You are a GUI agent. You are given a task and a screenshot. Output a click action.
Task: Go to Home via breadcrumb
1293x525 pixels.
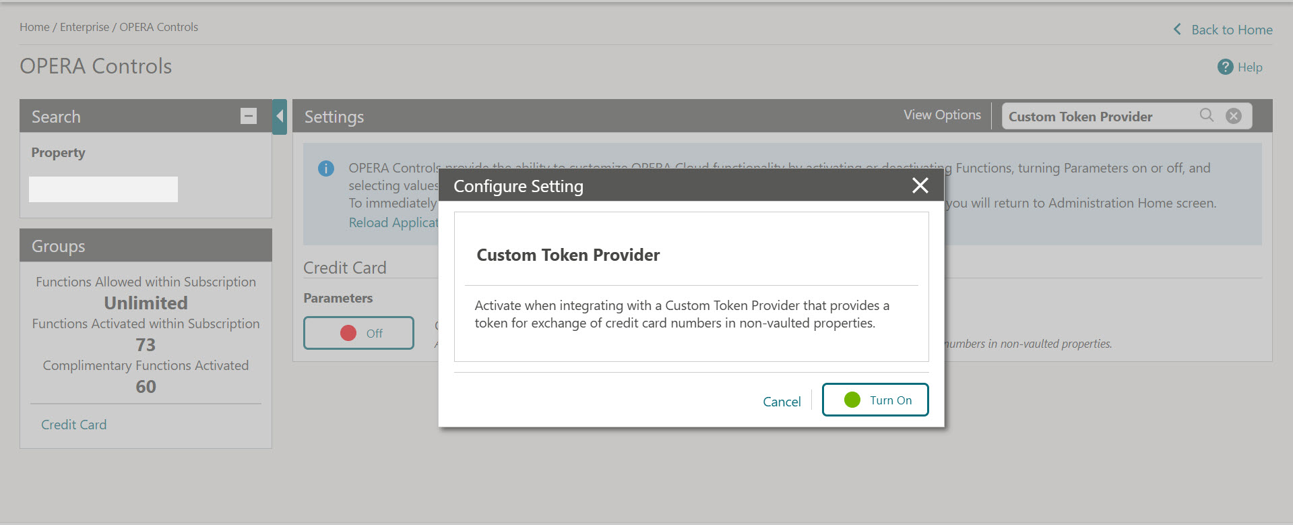tap(34, 27)
